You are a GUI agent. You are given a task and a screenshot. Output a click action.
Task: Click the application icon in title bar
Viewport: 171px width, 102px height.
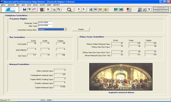(x=1, y=2)
